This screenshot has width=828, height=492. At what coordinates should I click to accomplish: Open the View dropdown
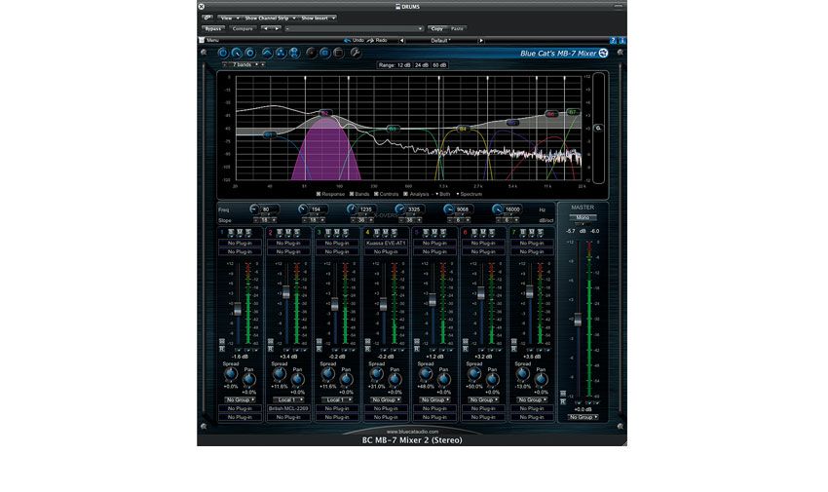coord(229,18)
